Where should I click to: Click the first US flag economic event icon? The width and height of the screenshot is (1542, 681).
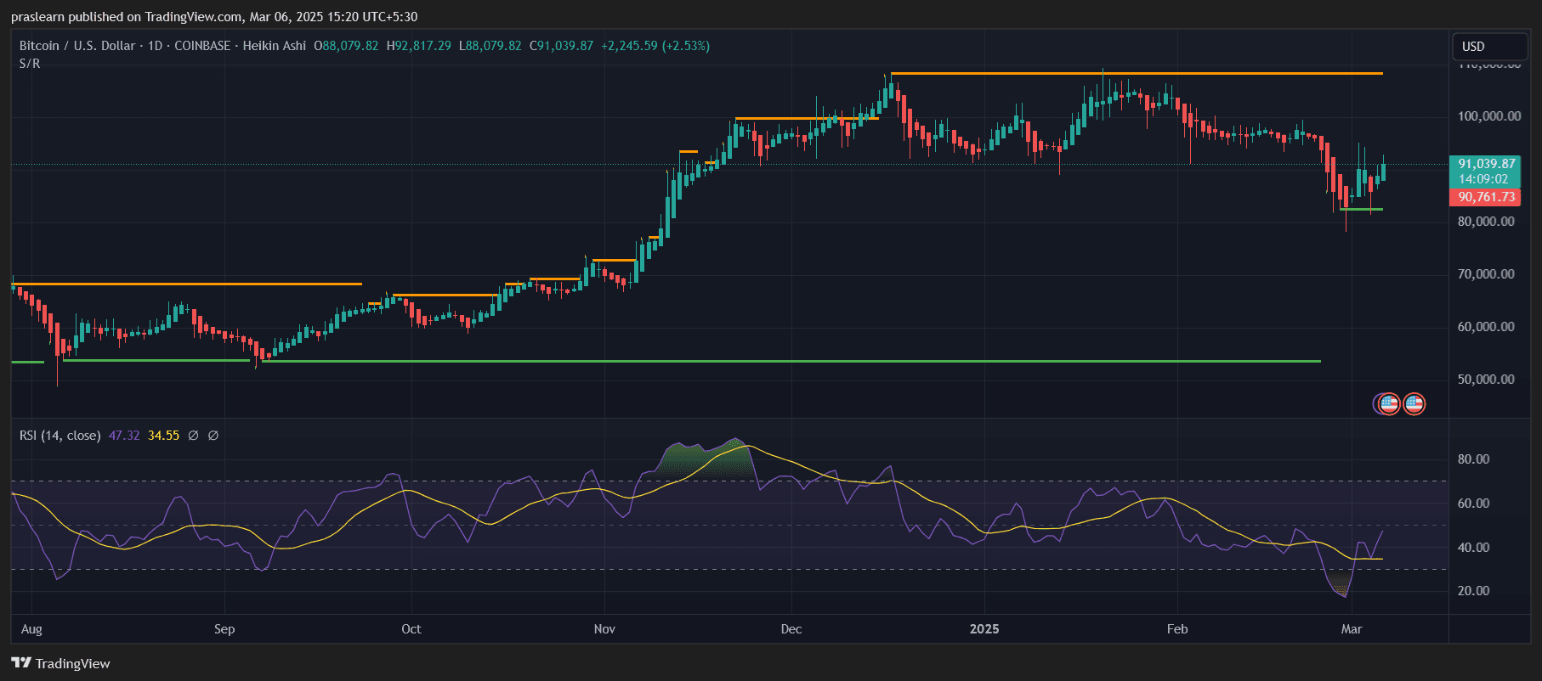point(1389,404)
